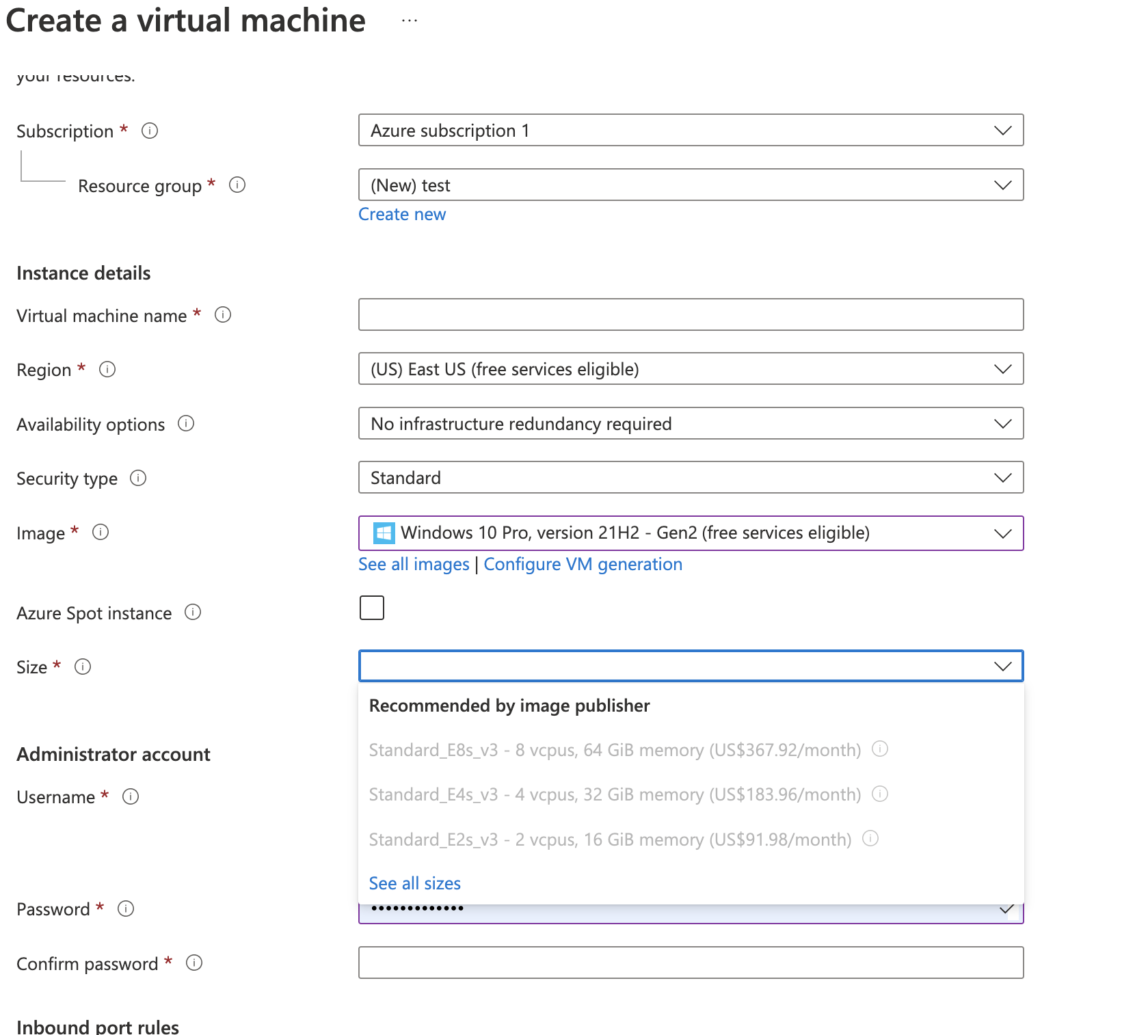
Task: Enable the Azure Spot instance checkbox
Action: pyautogui.click(x=372, y=608)
